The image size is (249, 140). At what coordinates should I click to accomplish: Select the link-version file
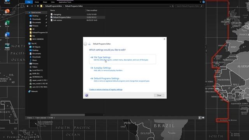coord(58,20)
